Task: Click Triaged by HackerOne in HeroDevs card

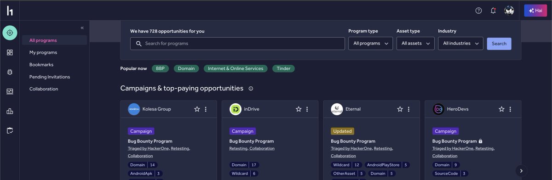Action: (x=453, y=148)
